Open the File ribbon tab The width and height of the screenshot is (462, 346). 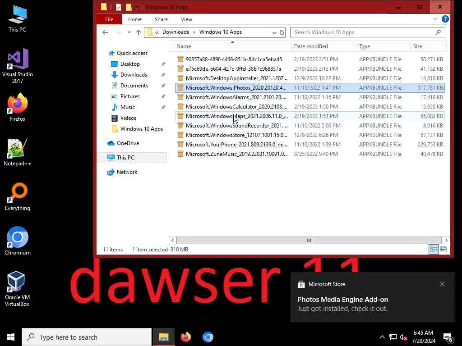[x=109, y=19]
